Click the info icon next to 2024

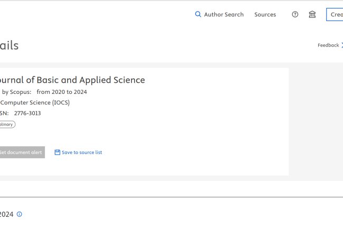(19, 214)
